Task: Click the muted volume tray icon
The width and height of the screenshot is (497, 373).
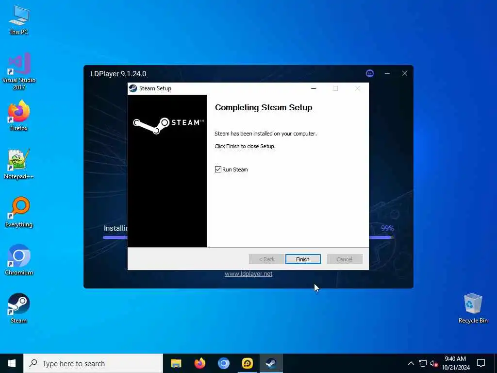Action: [x=434, y=363]
